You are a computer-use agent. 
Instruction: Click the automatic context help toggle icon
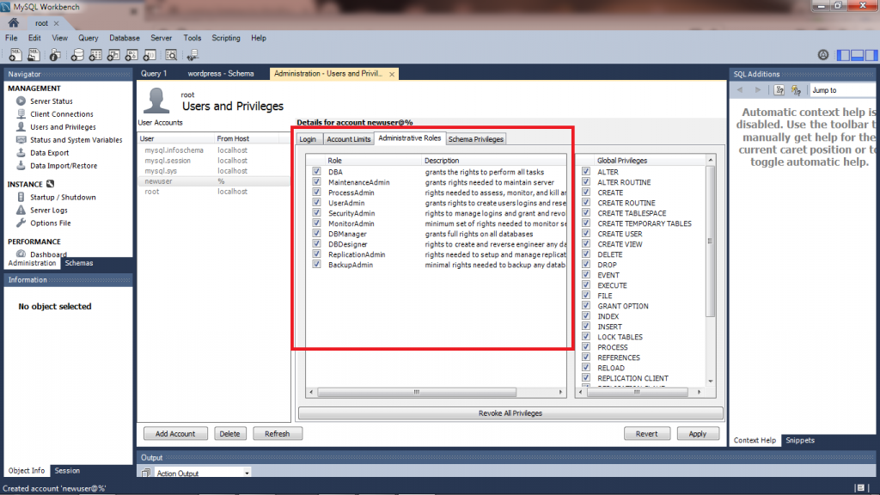point(797,90)
